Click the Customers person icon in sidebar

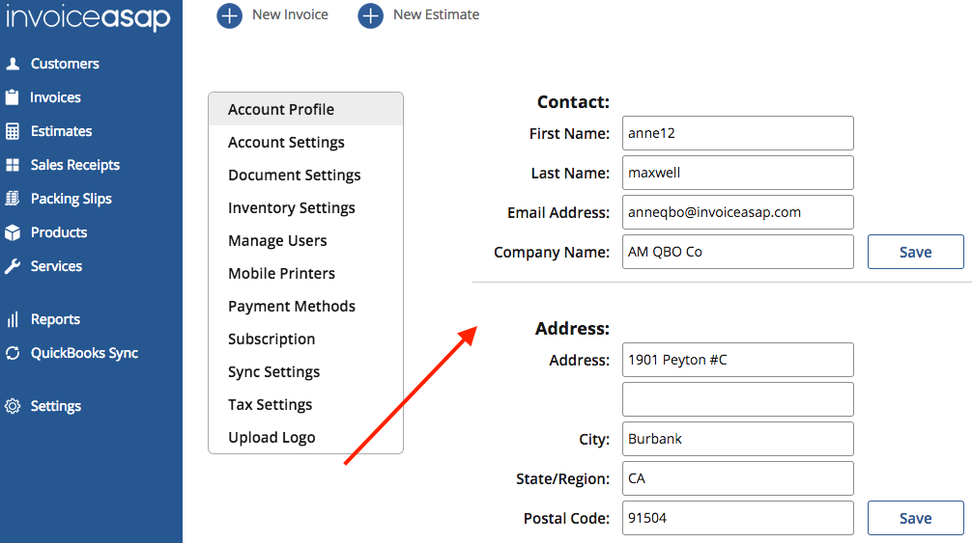tap(13, 64)
